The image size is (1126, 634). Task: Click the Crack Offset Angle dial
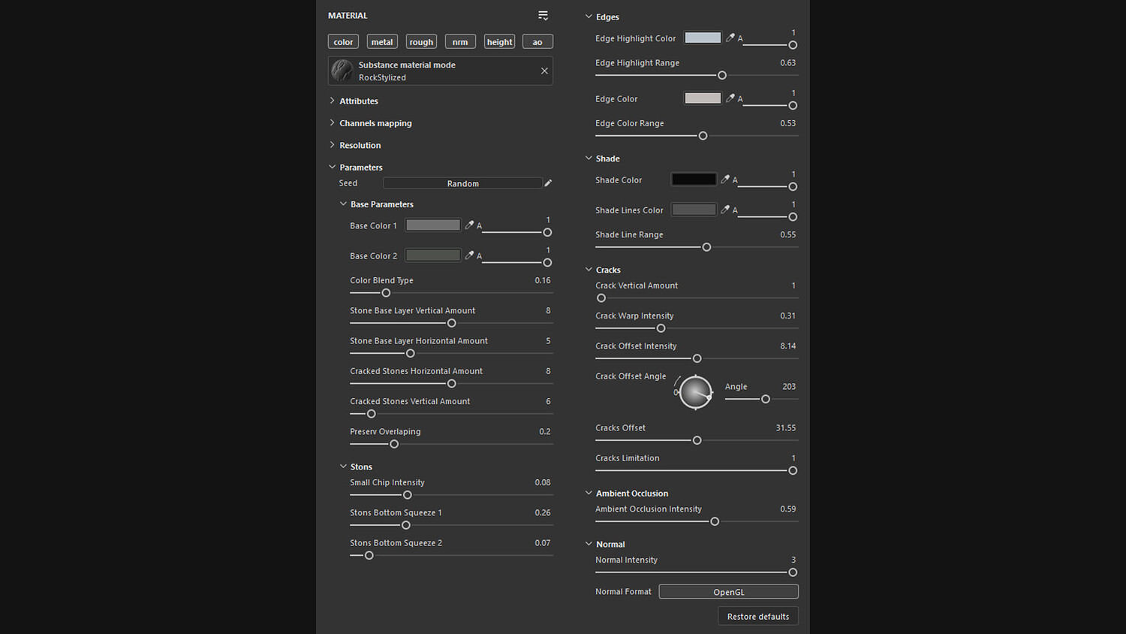point(696,392)
